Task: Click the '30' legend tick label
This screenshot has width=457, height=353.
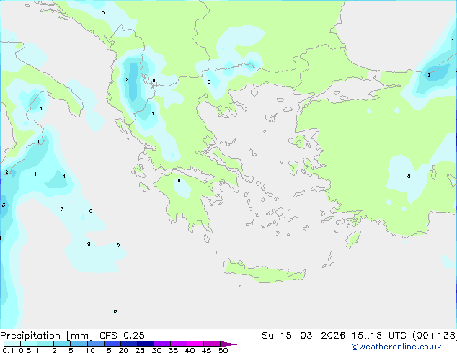Action: point(156,350)
